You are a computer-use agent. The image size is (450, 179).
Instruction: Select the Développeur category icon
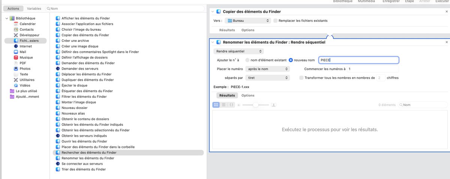(16, 35)
